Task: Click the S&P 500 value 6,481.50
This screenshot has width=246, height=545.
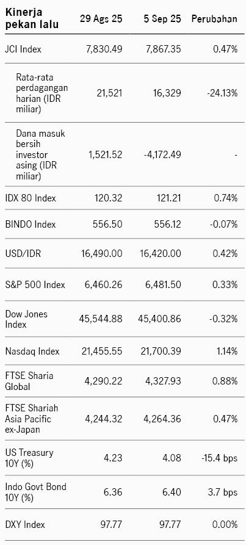Action: (162, 285)
